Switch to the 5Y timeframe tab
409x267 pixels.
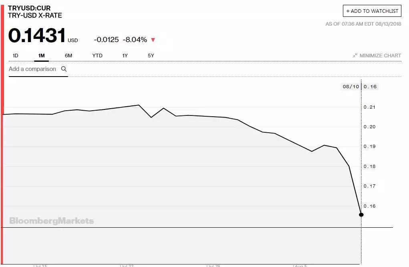coord(150,55)
